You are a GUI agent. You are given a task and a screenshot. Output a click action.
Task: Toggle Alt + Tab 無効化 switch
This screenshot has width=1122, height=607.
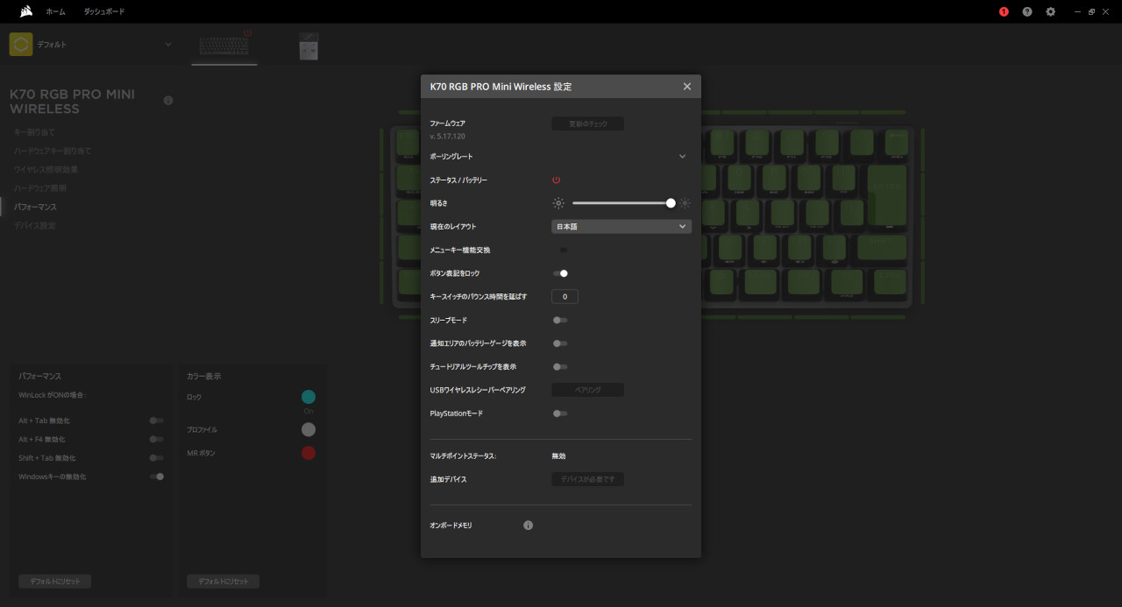[x=157, y=420]
